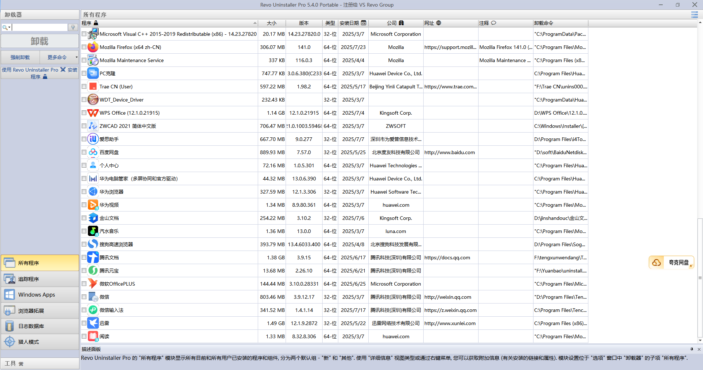This screenshot has height=370, width=703.
Task: Click the WDT_Device_Driver program icon
Action: pos(93,100)
